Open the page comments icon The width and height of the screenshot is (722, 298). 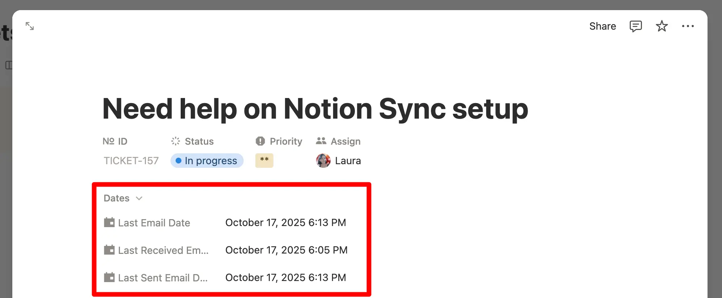tap(635, 26)
